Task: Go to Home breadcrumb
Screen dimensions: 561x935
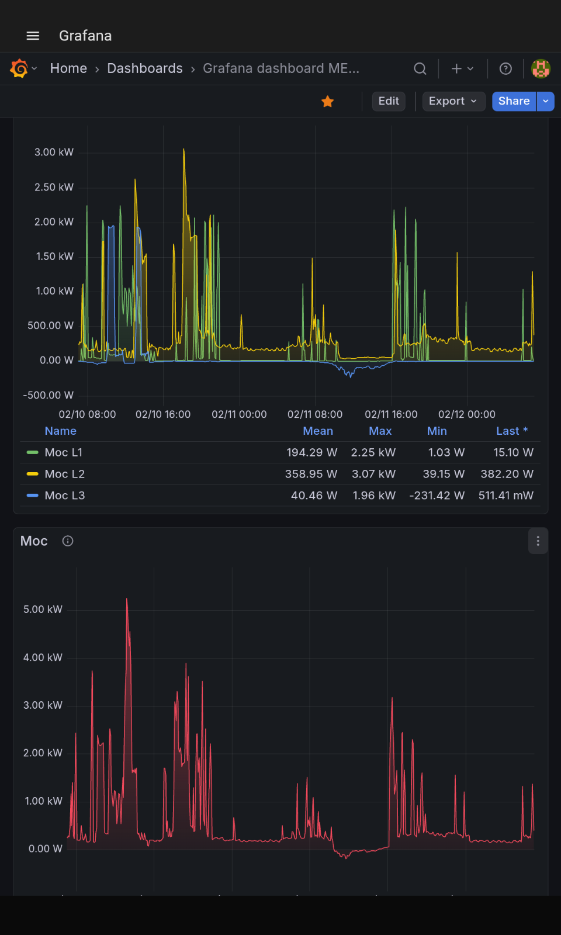Action: (68, 68)
